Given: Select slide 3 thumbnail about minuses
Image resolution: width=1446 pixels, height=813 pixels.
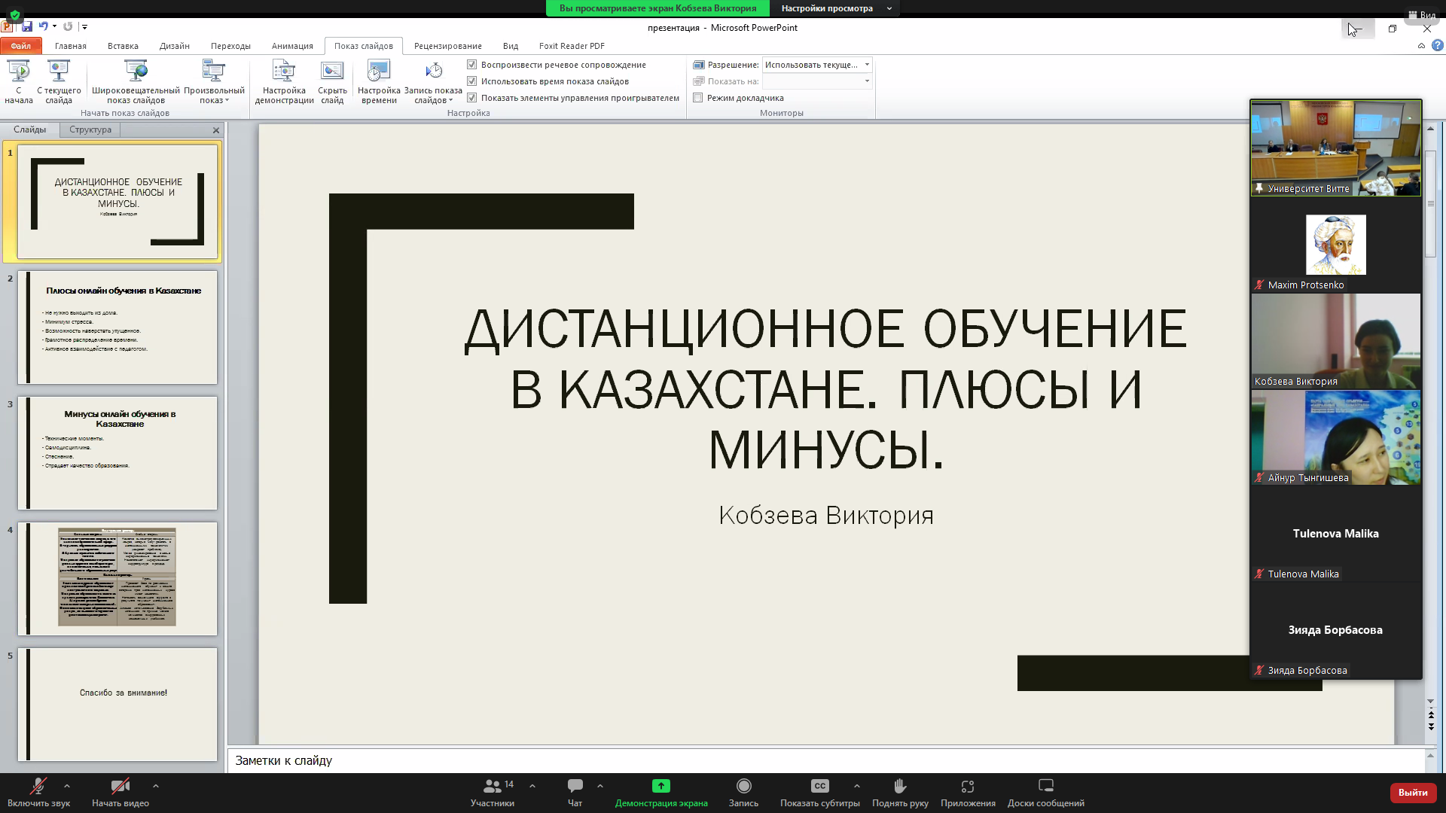Looking at the screenshot, I should point(117,453).
